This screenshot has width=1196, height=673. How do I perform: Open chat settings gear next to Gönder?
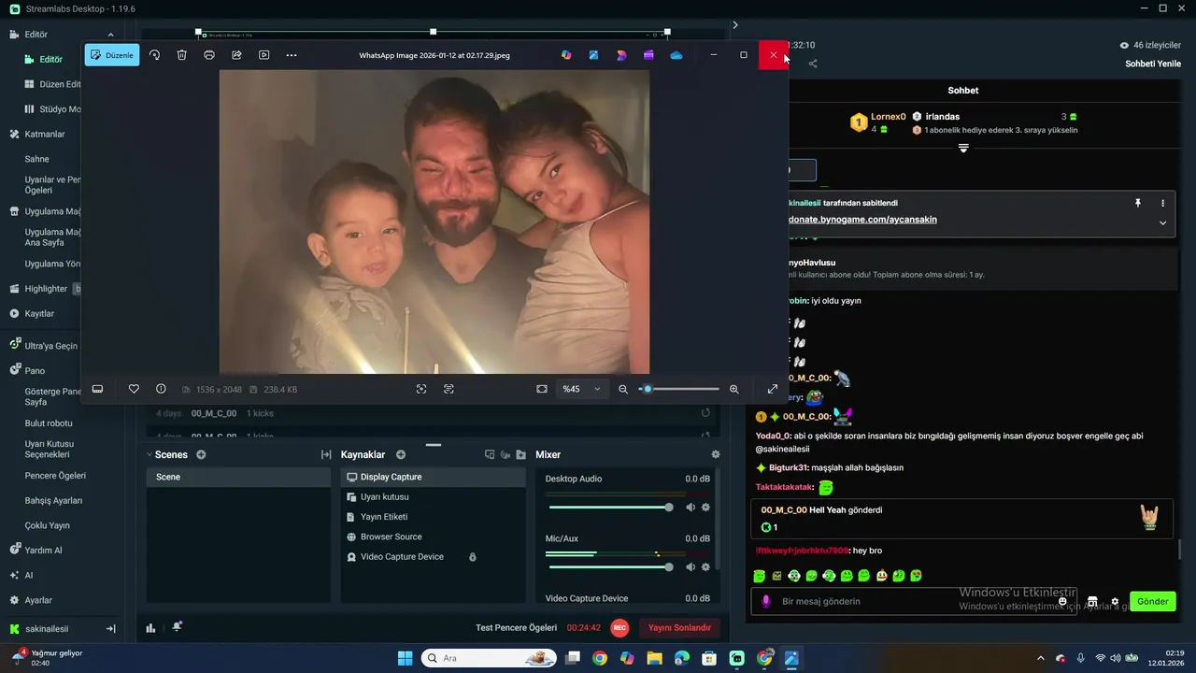tap(1115, 601)
